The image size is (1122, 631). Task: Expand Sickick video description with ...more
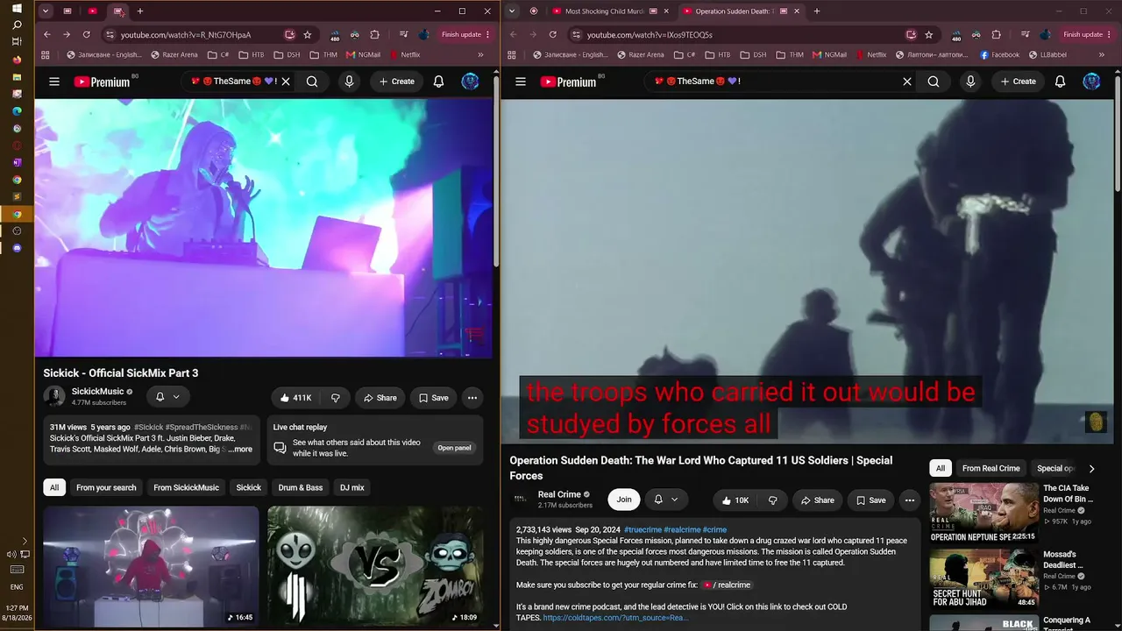coord(239,450)
